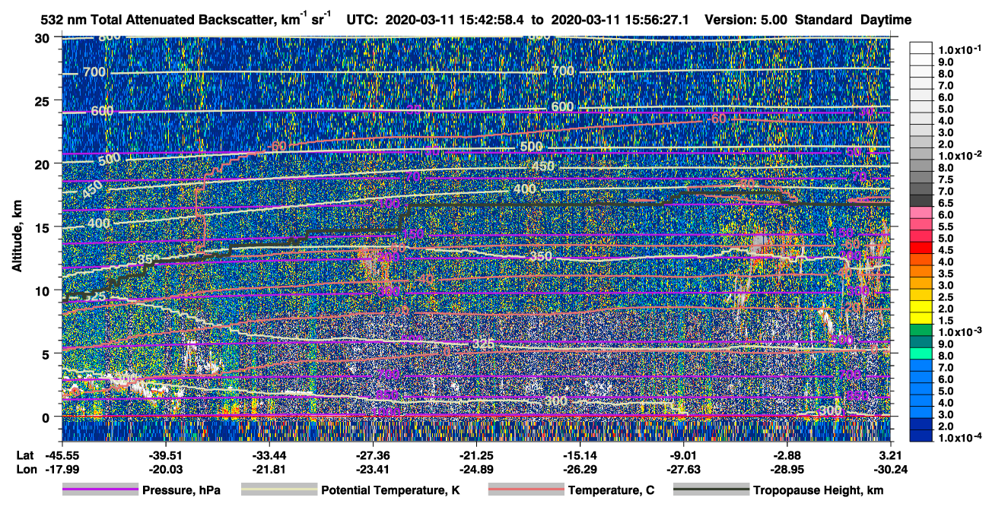This screenshot has width=989, height=507.
Task: Click longitude value -26.29
Action: pyautogui.click(x=580, y=469)
